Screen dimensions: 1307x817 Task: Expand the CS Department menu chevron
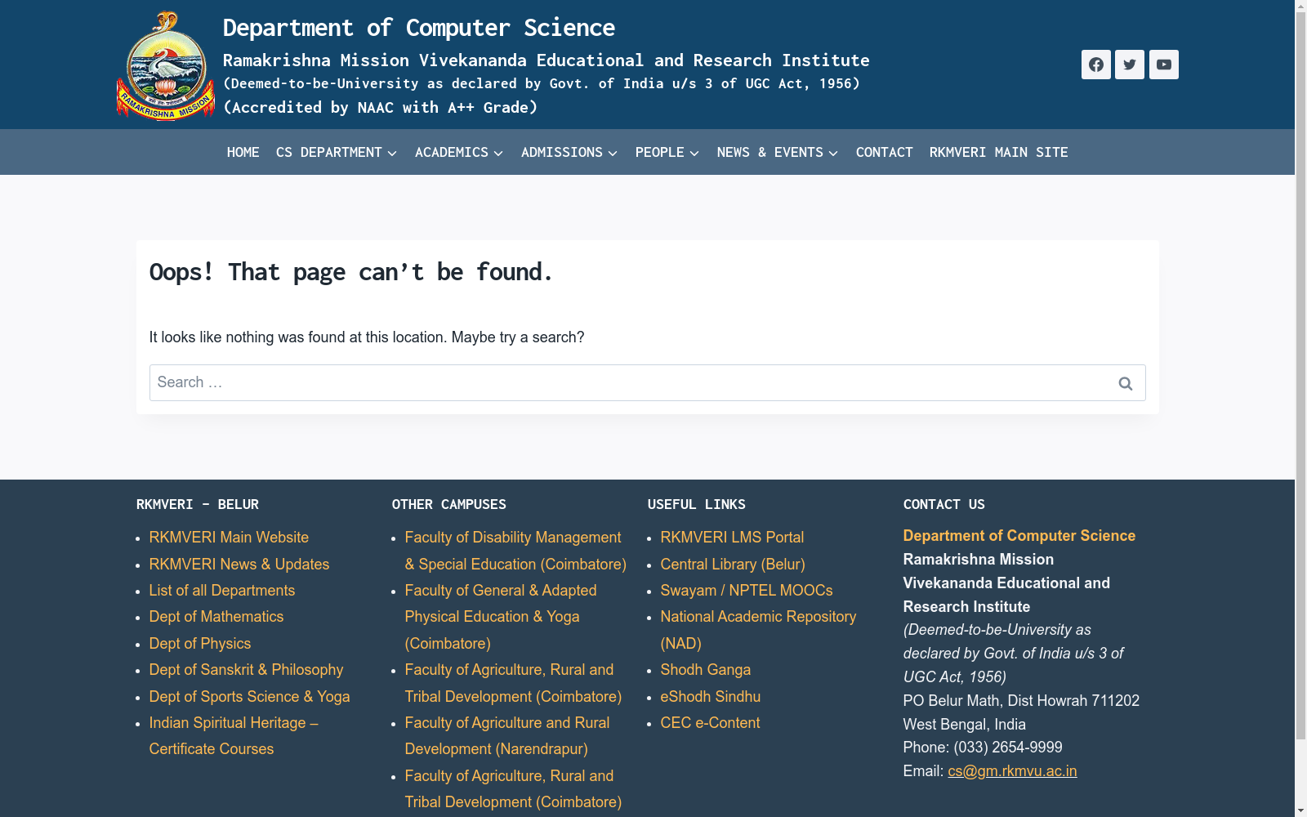392,154
